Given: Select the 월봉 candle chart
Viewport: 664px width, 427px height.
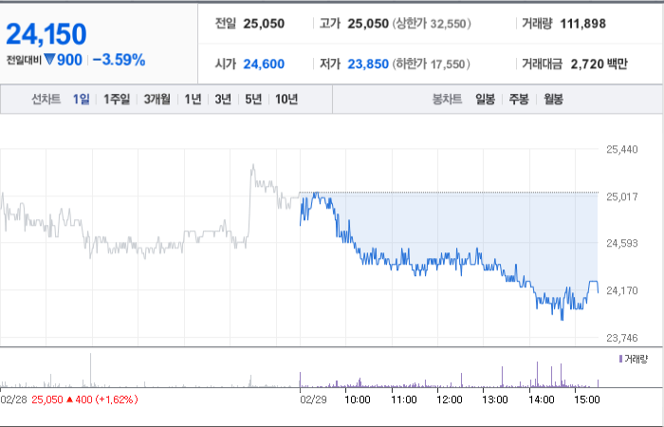Looking at the screenshot, I should (553, 100).
